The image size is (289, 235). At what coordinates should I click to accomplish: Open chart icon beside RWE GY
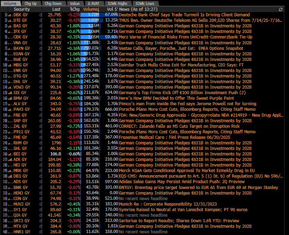pyautogui.click(x=10, y=60)
